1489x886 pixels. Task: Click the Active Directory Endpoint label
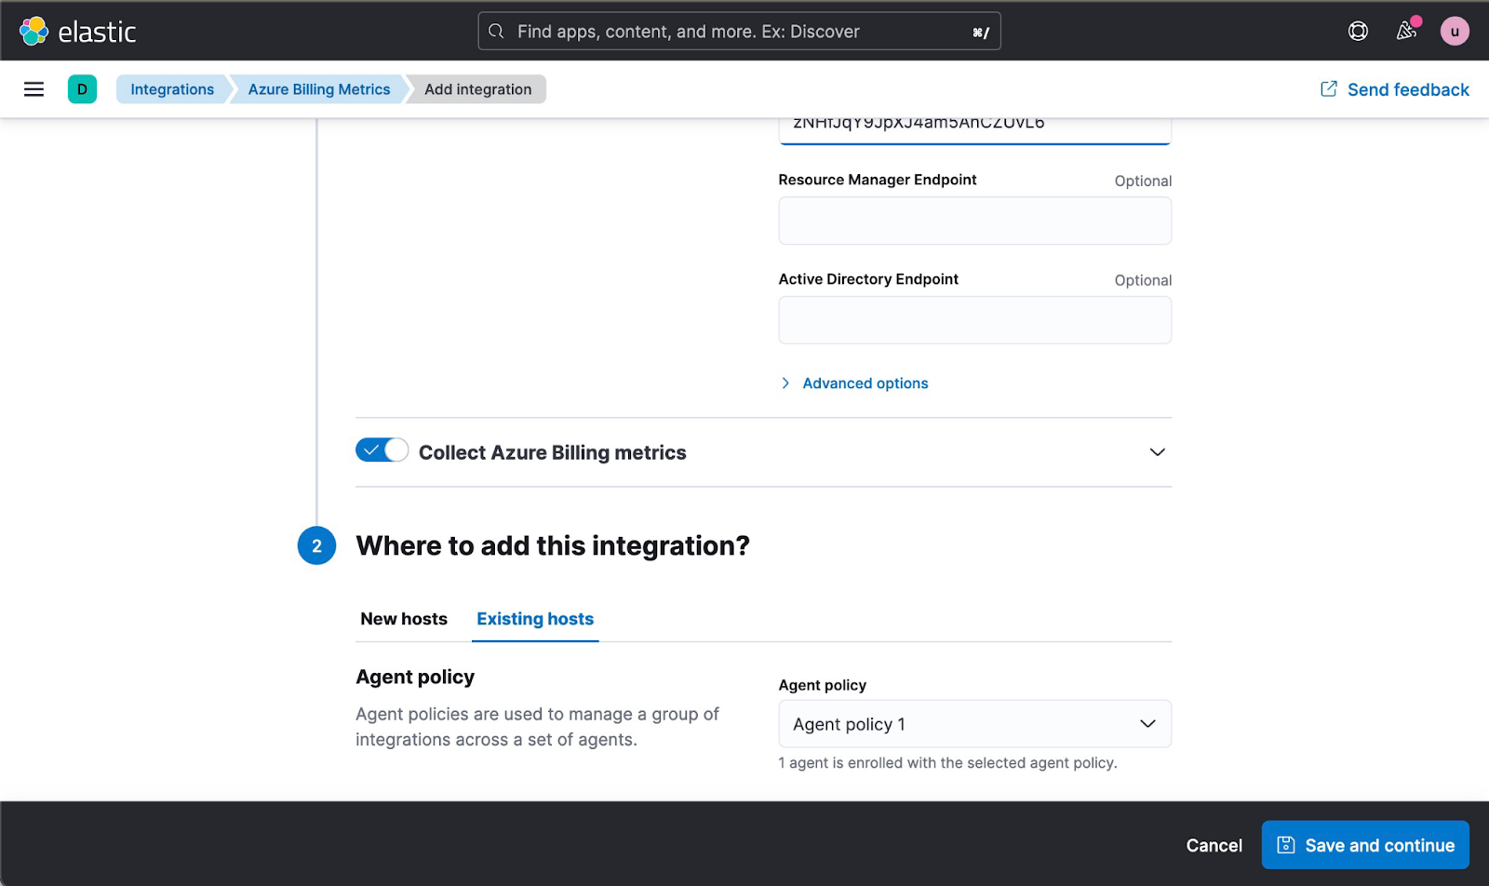click(x=868, y=279)
